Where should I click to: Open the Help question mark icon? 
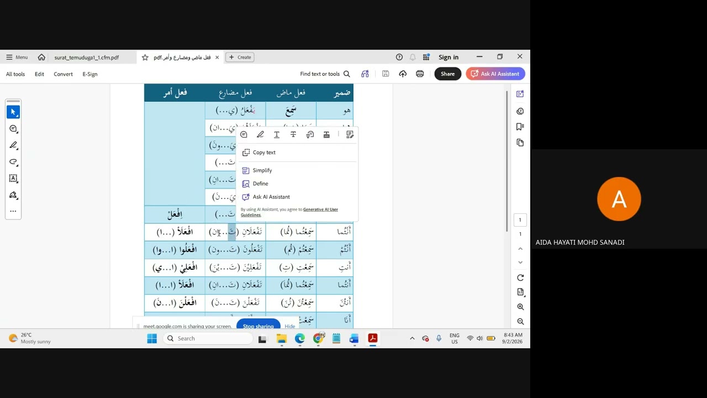click(x=399, y=57)
